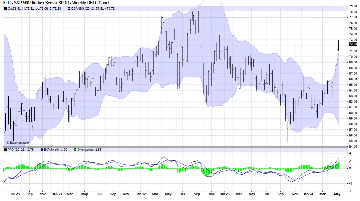Screen dimensions: 360x201
Task: Click the 'Jan 21' date axis label
Action: (x=57, y=194)
